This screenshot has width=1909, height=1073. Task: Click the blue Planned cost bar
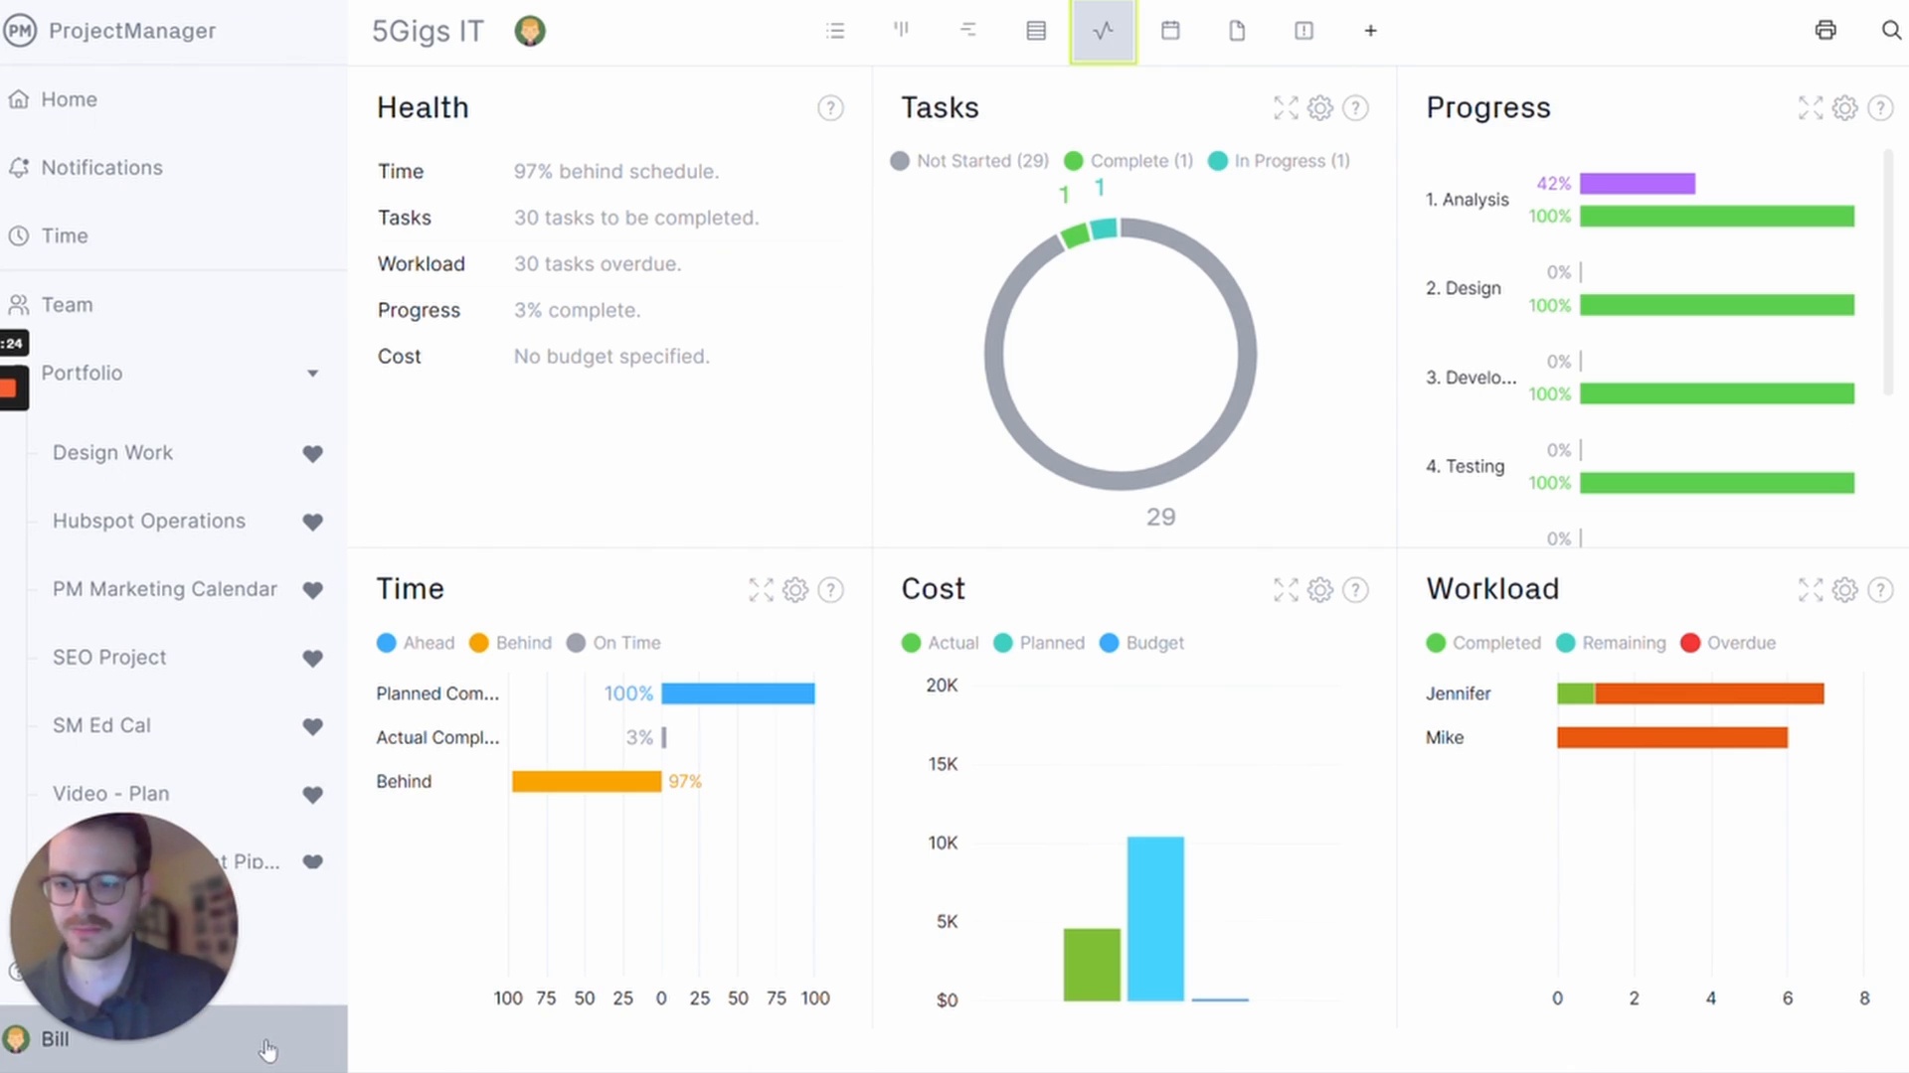pyautogui.click(x=1155, y=918)
